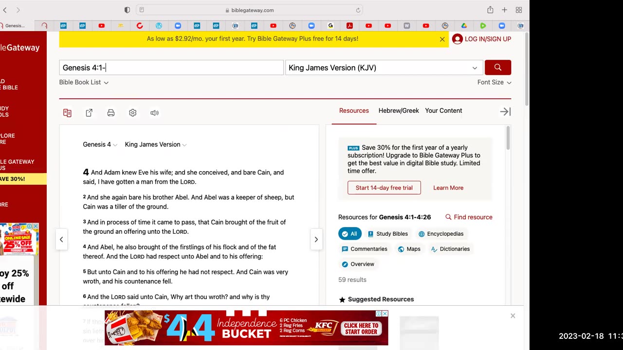Click the SAVE 30%! sidebar badge
The width and height of the screenshot is (623, 350).
coord(23,179)
